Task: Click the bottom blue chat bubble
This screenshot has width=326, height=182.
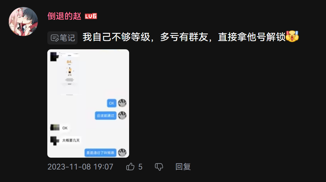Action: (x=100, y=153)
